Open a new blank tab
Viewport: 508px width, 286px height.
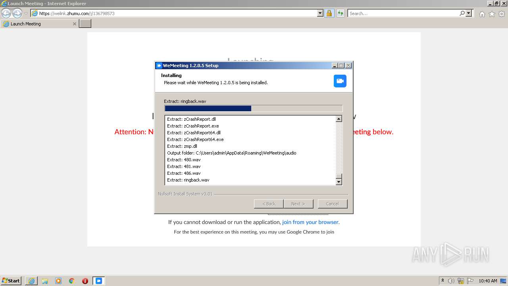click(x=85, y=24)
